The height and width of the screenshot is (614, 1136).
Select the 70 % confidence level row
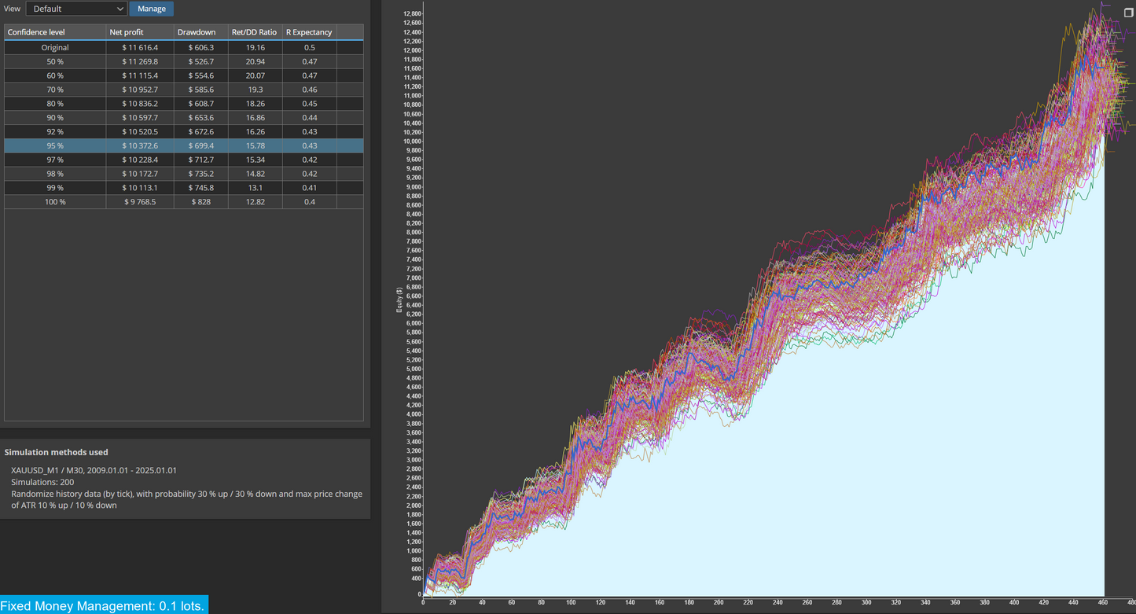[x=184, y=90]
